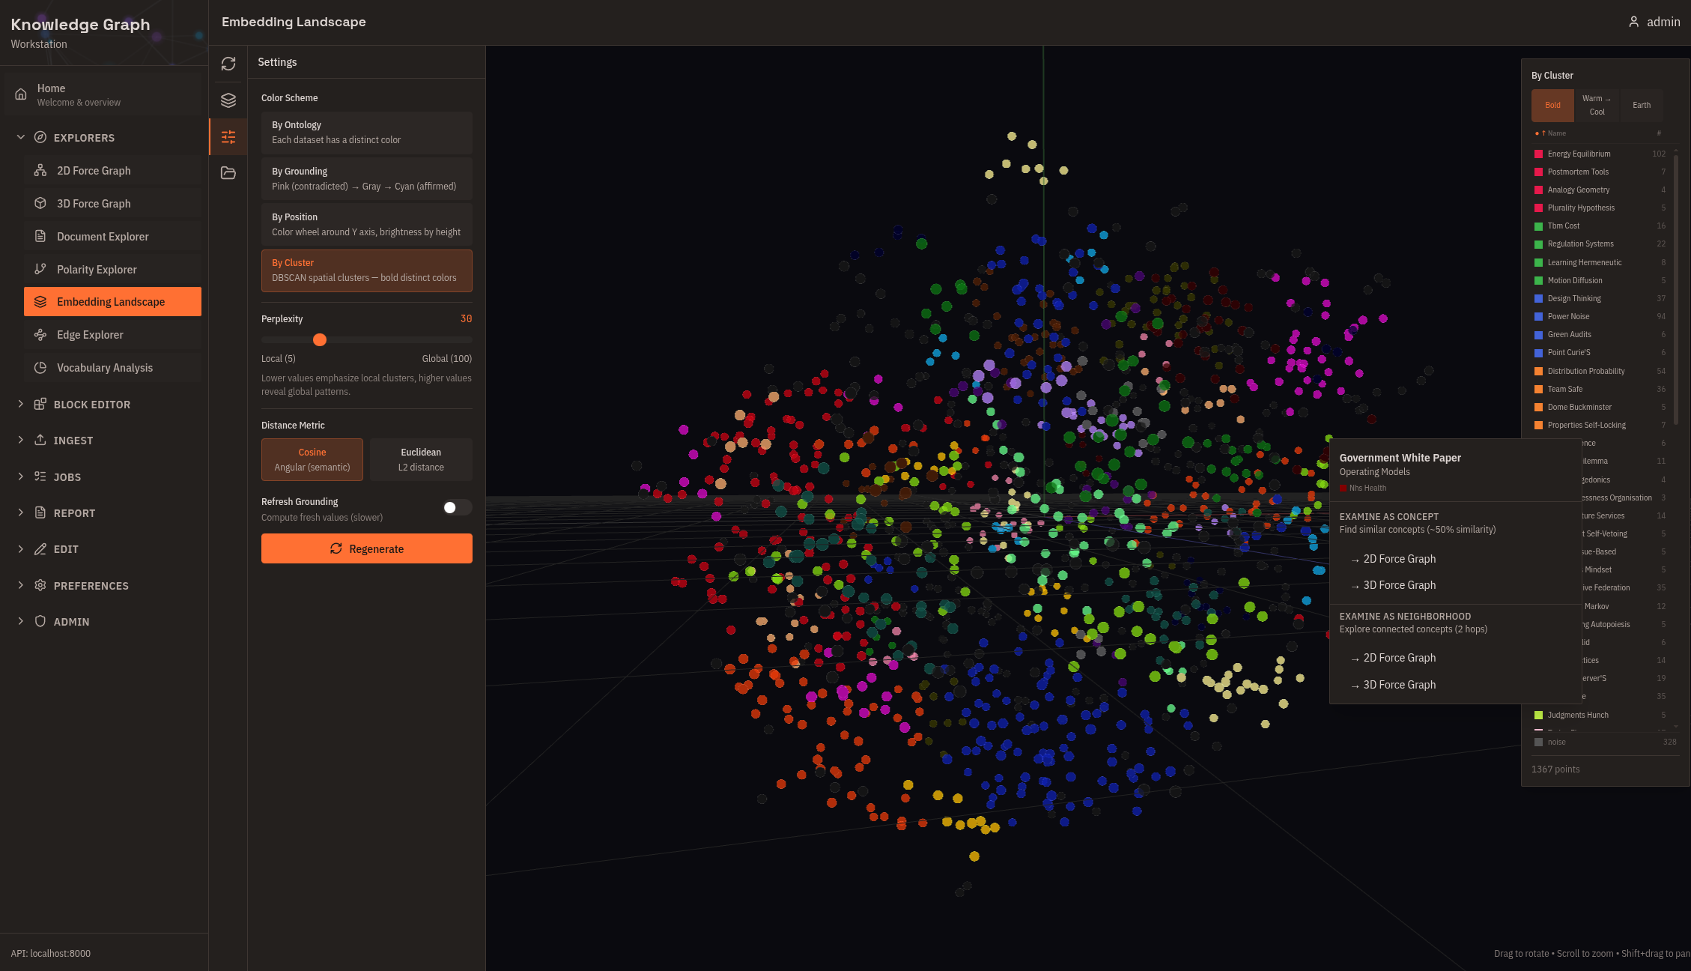Click the Energy Equilibrium cluster swatch
1691x971 pixels.
click(1538, 154)
